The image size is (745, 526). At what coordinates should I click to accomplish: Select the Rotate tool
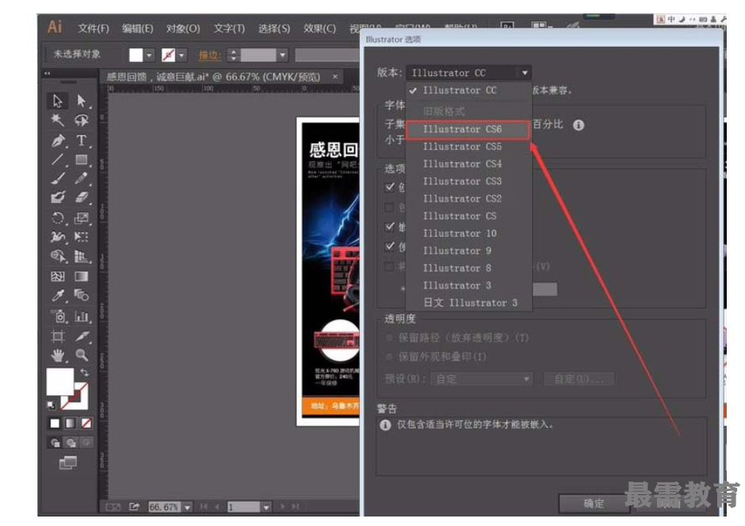(x=57, y=218)
